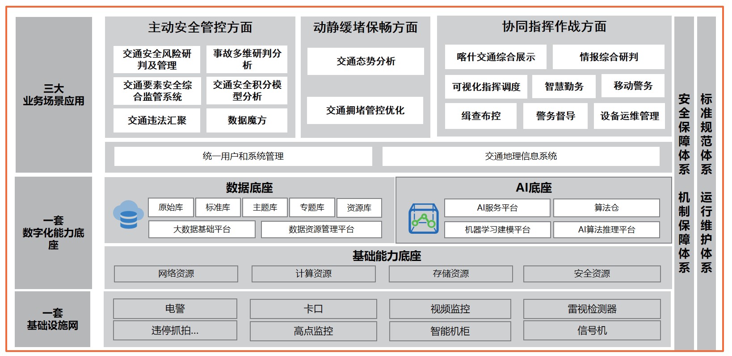Click the blue cloud database icon
The width and height of the screenshot is (732, 356).
[128, 215]
